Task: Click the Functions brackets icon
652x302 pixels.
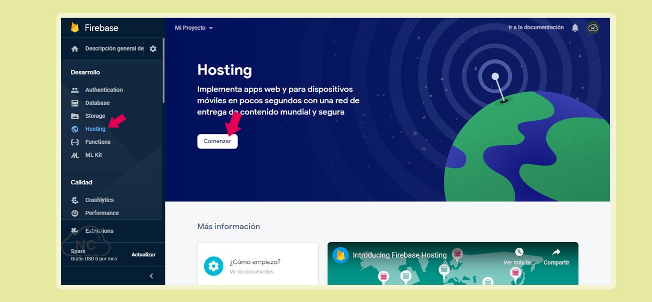Action: tap(75, 142)
